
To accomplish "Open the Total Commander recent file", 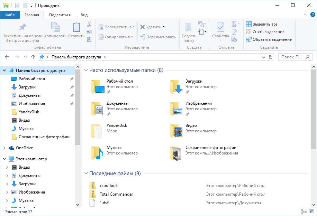I will click(116, 194).
